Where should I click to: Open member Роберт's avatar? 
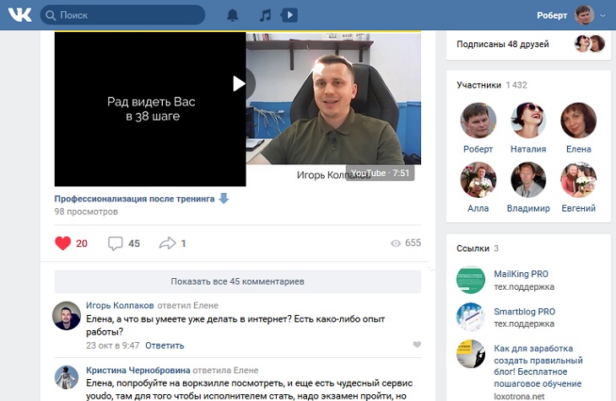coord(478,120)
